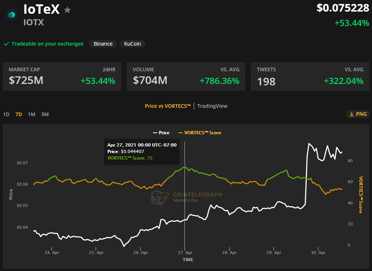
Task: Click the tooltip price value $0.044407
Action: (132, 152)
